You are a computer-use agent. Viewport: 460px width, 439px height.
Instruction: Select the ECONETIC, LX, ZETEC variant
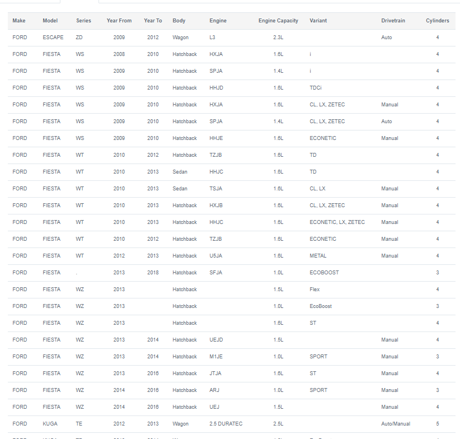(337, 222)
